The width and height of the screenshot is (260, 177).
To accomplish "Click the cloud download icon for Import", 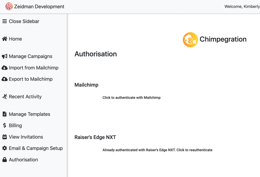I will click(x=5, y=68).
